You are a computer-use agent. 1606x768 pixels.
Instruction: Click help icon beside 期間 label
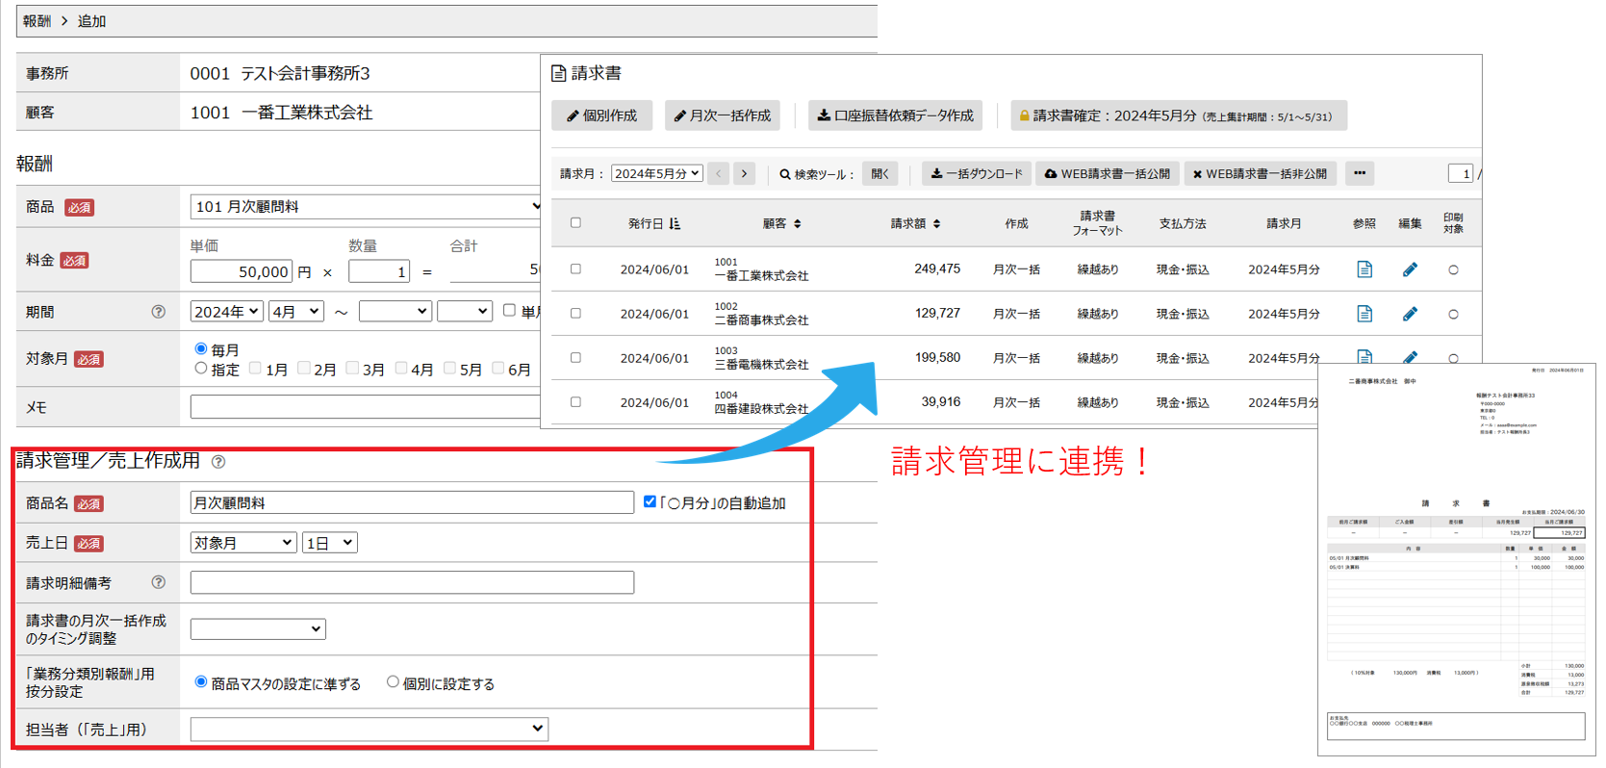pyautogui.click(x=159, y=312)
